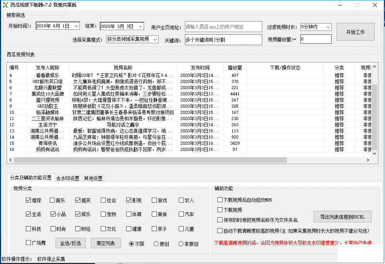Select the 不限 radio button
This screenshot has width=385, height=264.
pos(131,244)
